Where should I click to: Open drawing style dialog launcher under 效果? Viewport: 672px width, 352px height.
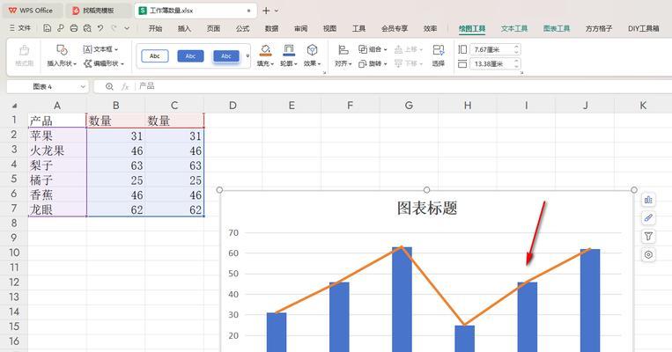(x=324, y=73)
